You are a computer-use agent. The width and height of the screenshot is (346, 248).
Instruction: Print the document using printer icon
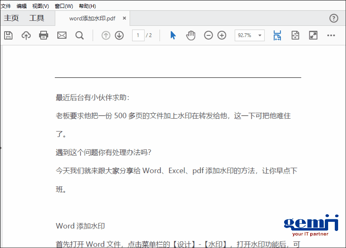click(44, 35)
